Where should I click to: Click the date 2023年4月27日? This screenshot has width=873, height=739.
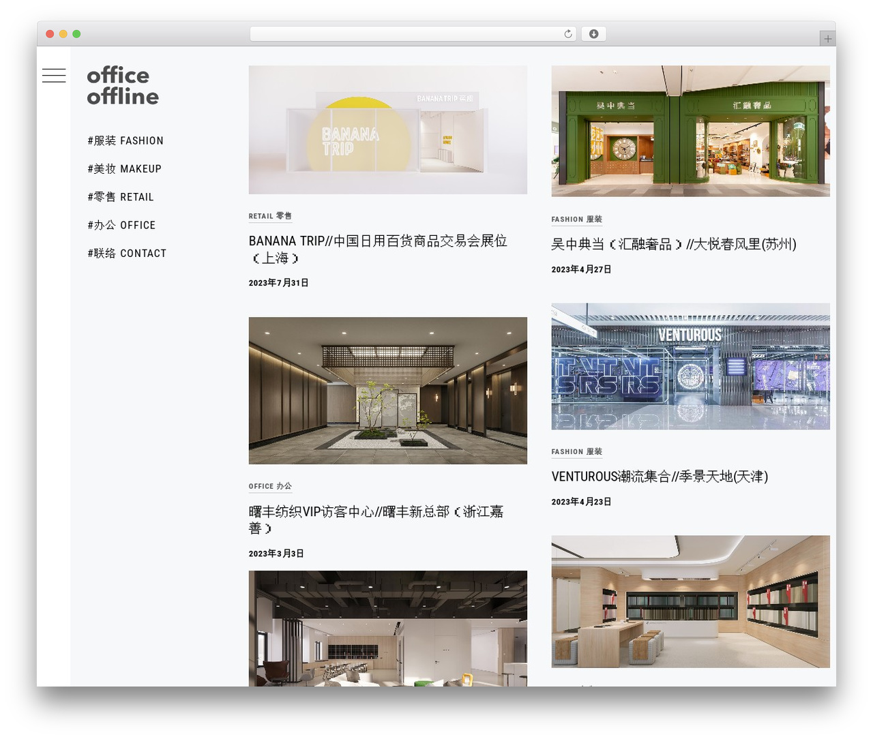581,269
